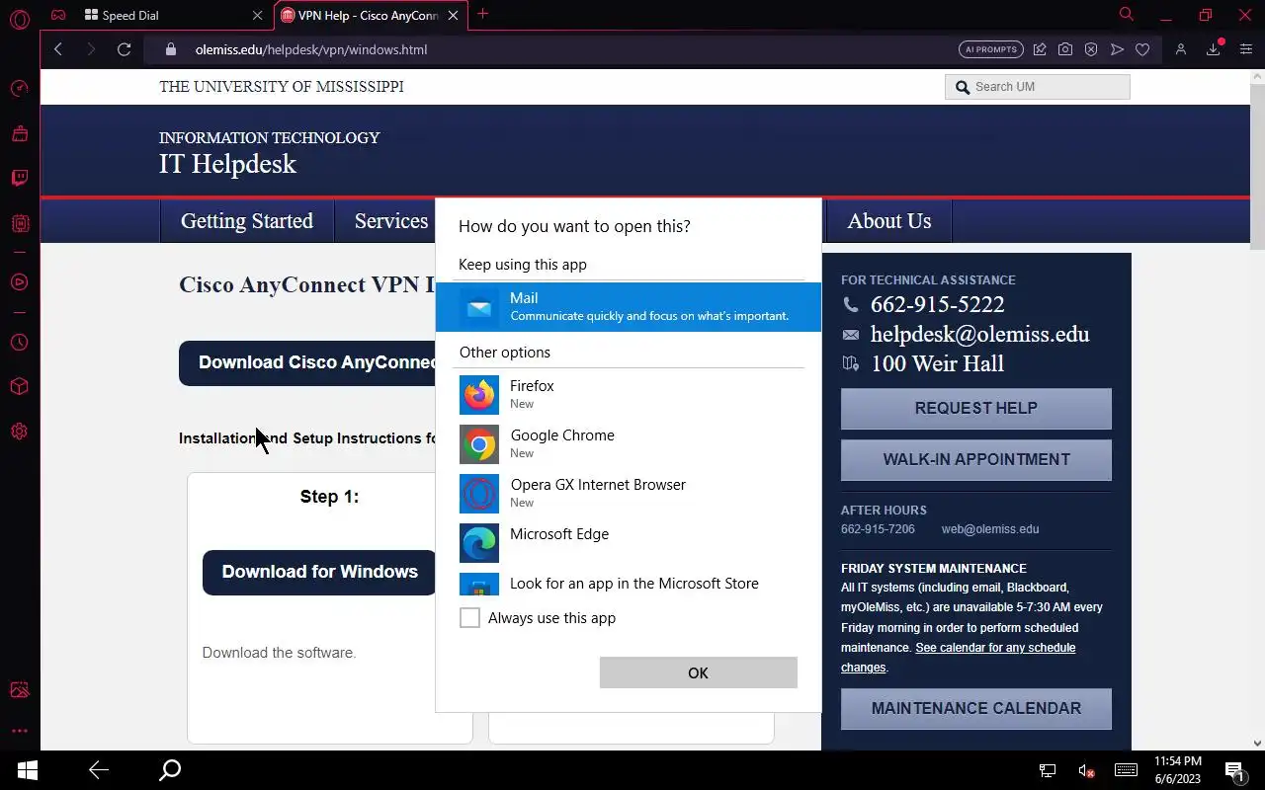This screenshot has width=1265, height=790.
Task: Click the IT Helpdesk heading link
Action: [x=227, y=164]
